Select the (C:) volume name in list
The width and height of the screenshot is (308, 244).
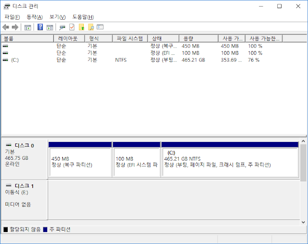point(15,60)
